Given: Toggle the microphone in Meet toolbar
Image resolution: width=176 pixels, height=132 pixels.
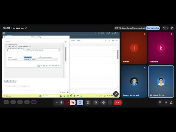Looking at the screenshot, I should [x=61, y=103].
